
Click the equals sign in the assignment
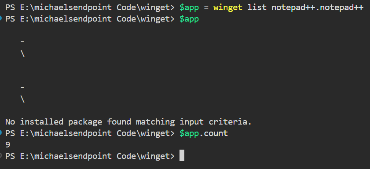[206, 8]
